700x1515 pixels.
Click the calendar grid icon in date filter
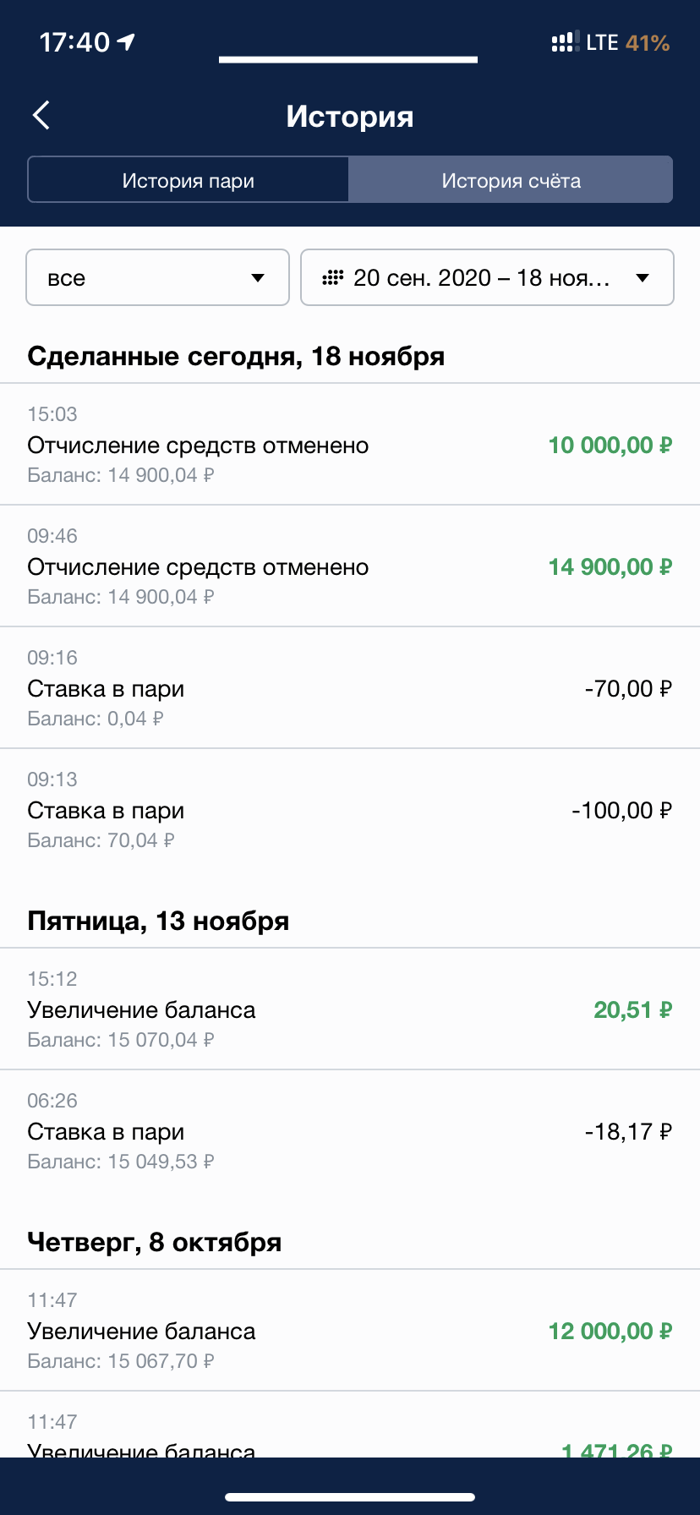pyautogui.click(x=333, y=277)
